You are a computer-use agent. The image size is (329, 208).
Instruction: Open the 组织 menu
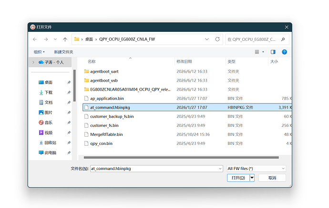(x=39, y=52)
